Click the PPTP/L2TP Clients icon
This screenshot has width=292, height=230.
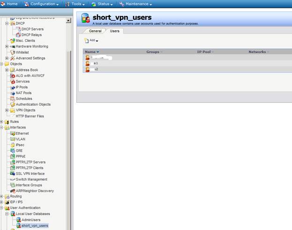[13, 168]
